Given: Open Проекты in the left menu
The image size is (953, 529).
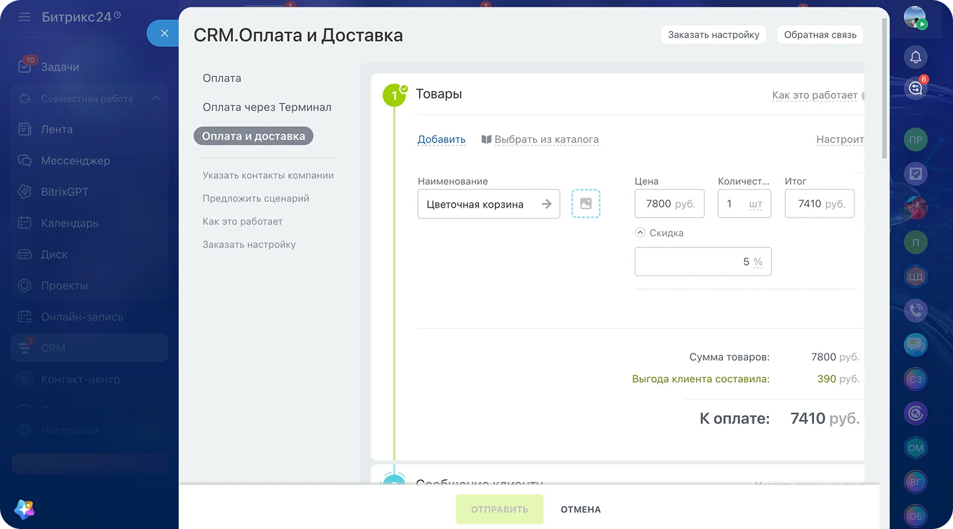Looking at the screenshot, I should (64, 286).
